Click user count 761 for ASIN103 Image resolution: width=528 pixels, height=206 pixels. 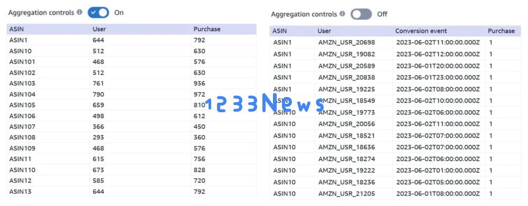pyautogui.click(x=98, y=83)
